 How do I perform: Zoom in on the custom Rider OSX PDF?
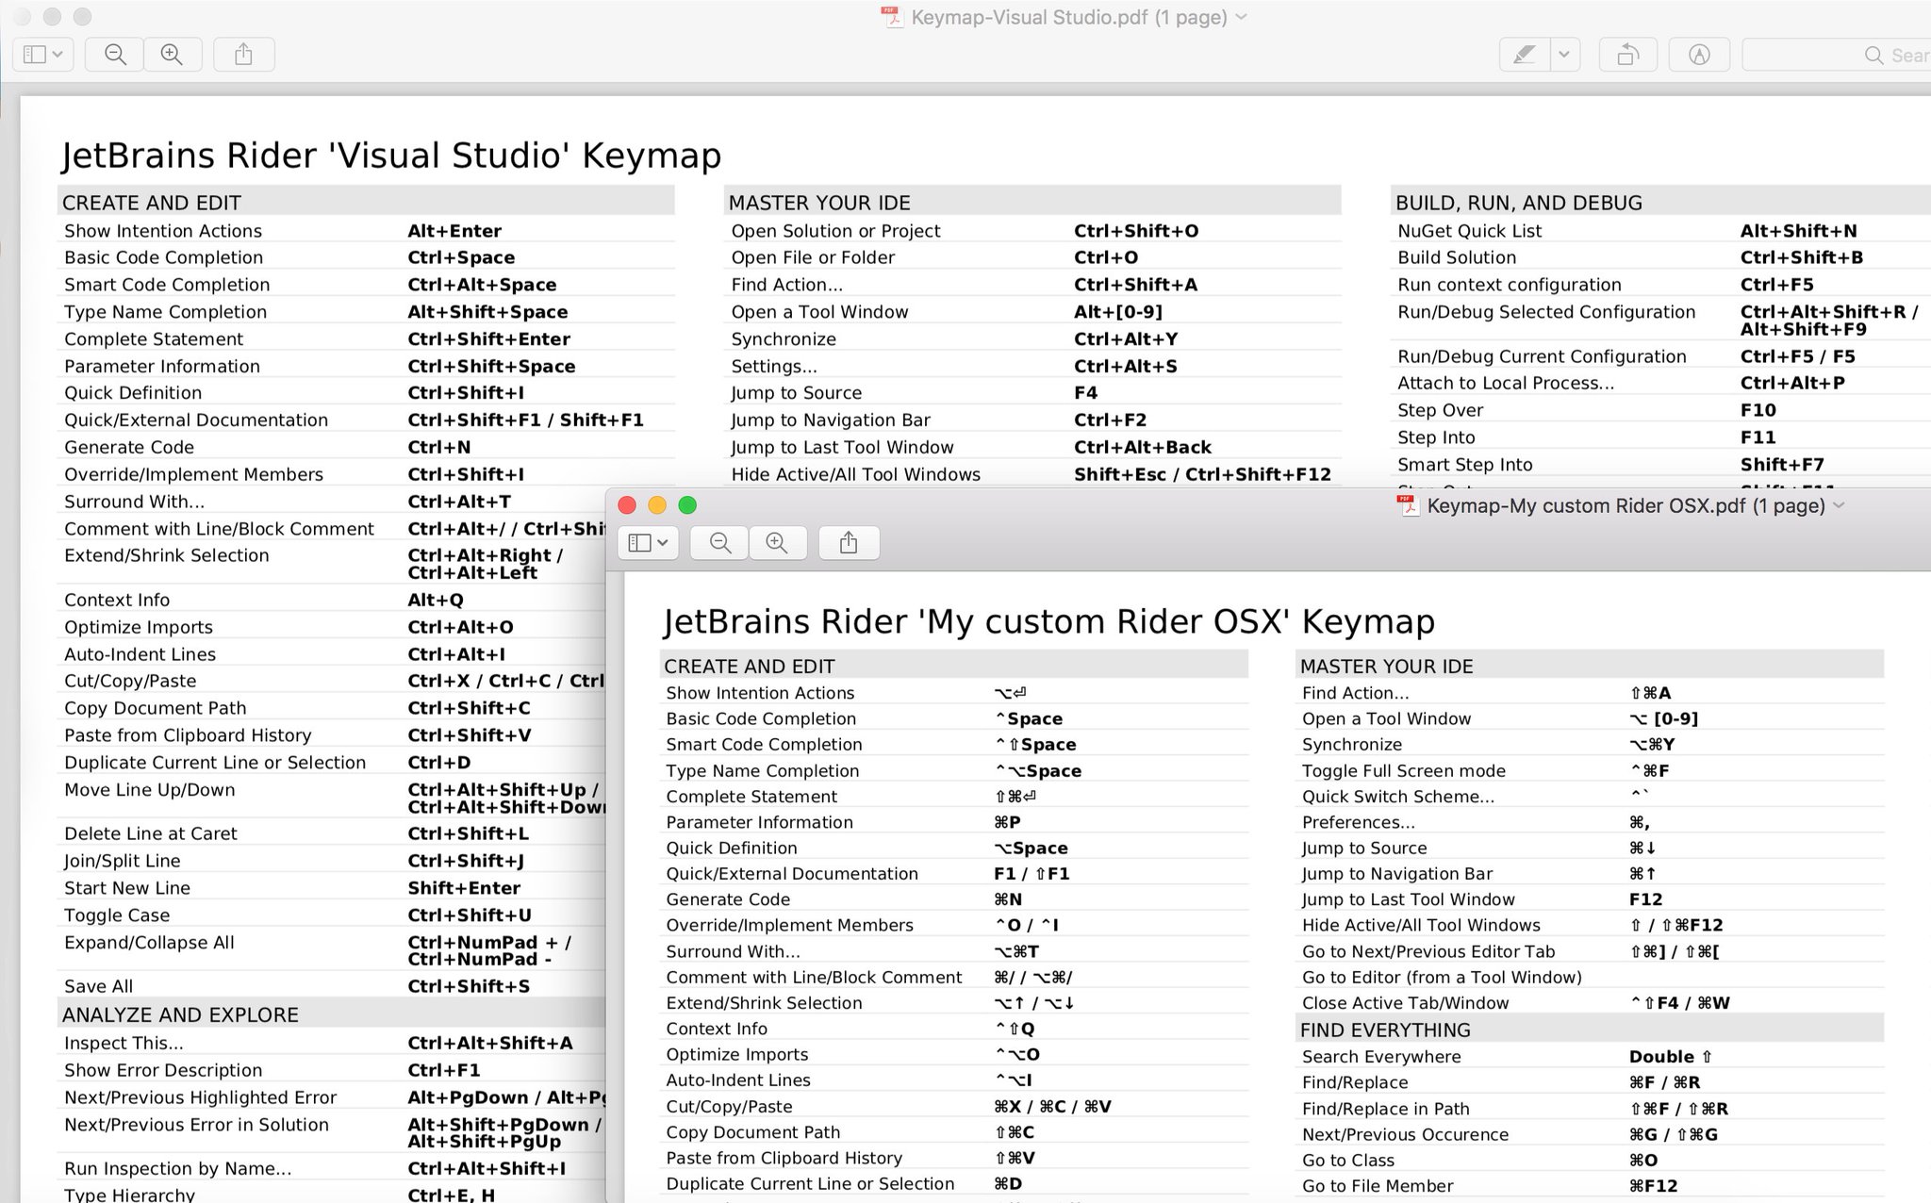point(778,543)
